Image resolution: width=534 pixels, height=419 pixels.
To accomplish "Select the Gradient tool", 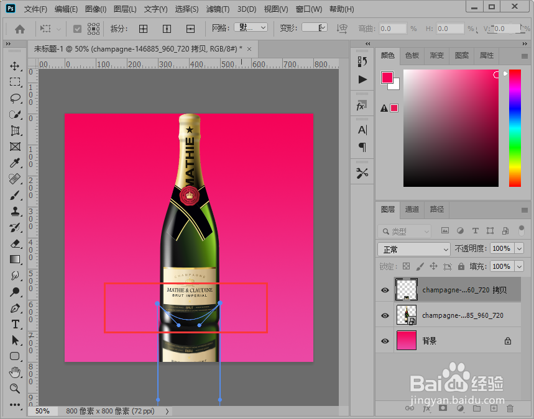I will tap(15, 259).
